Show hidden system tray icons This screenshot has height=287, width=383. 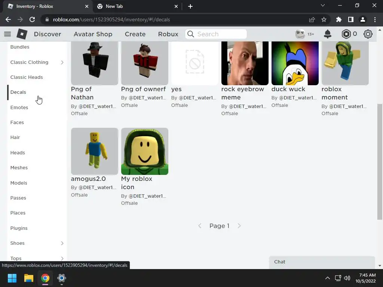point(328,278)
